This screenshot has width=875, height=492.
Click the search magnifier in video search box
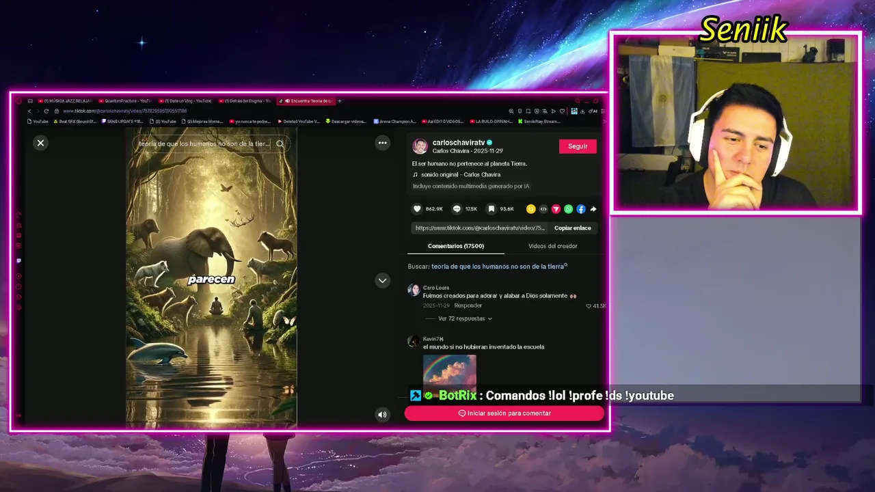[280, 143]
